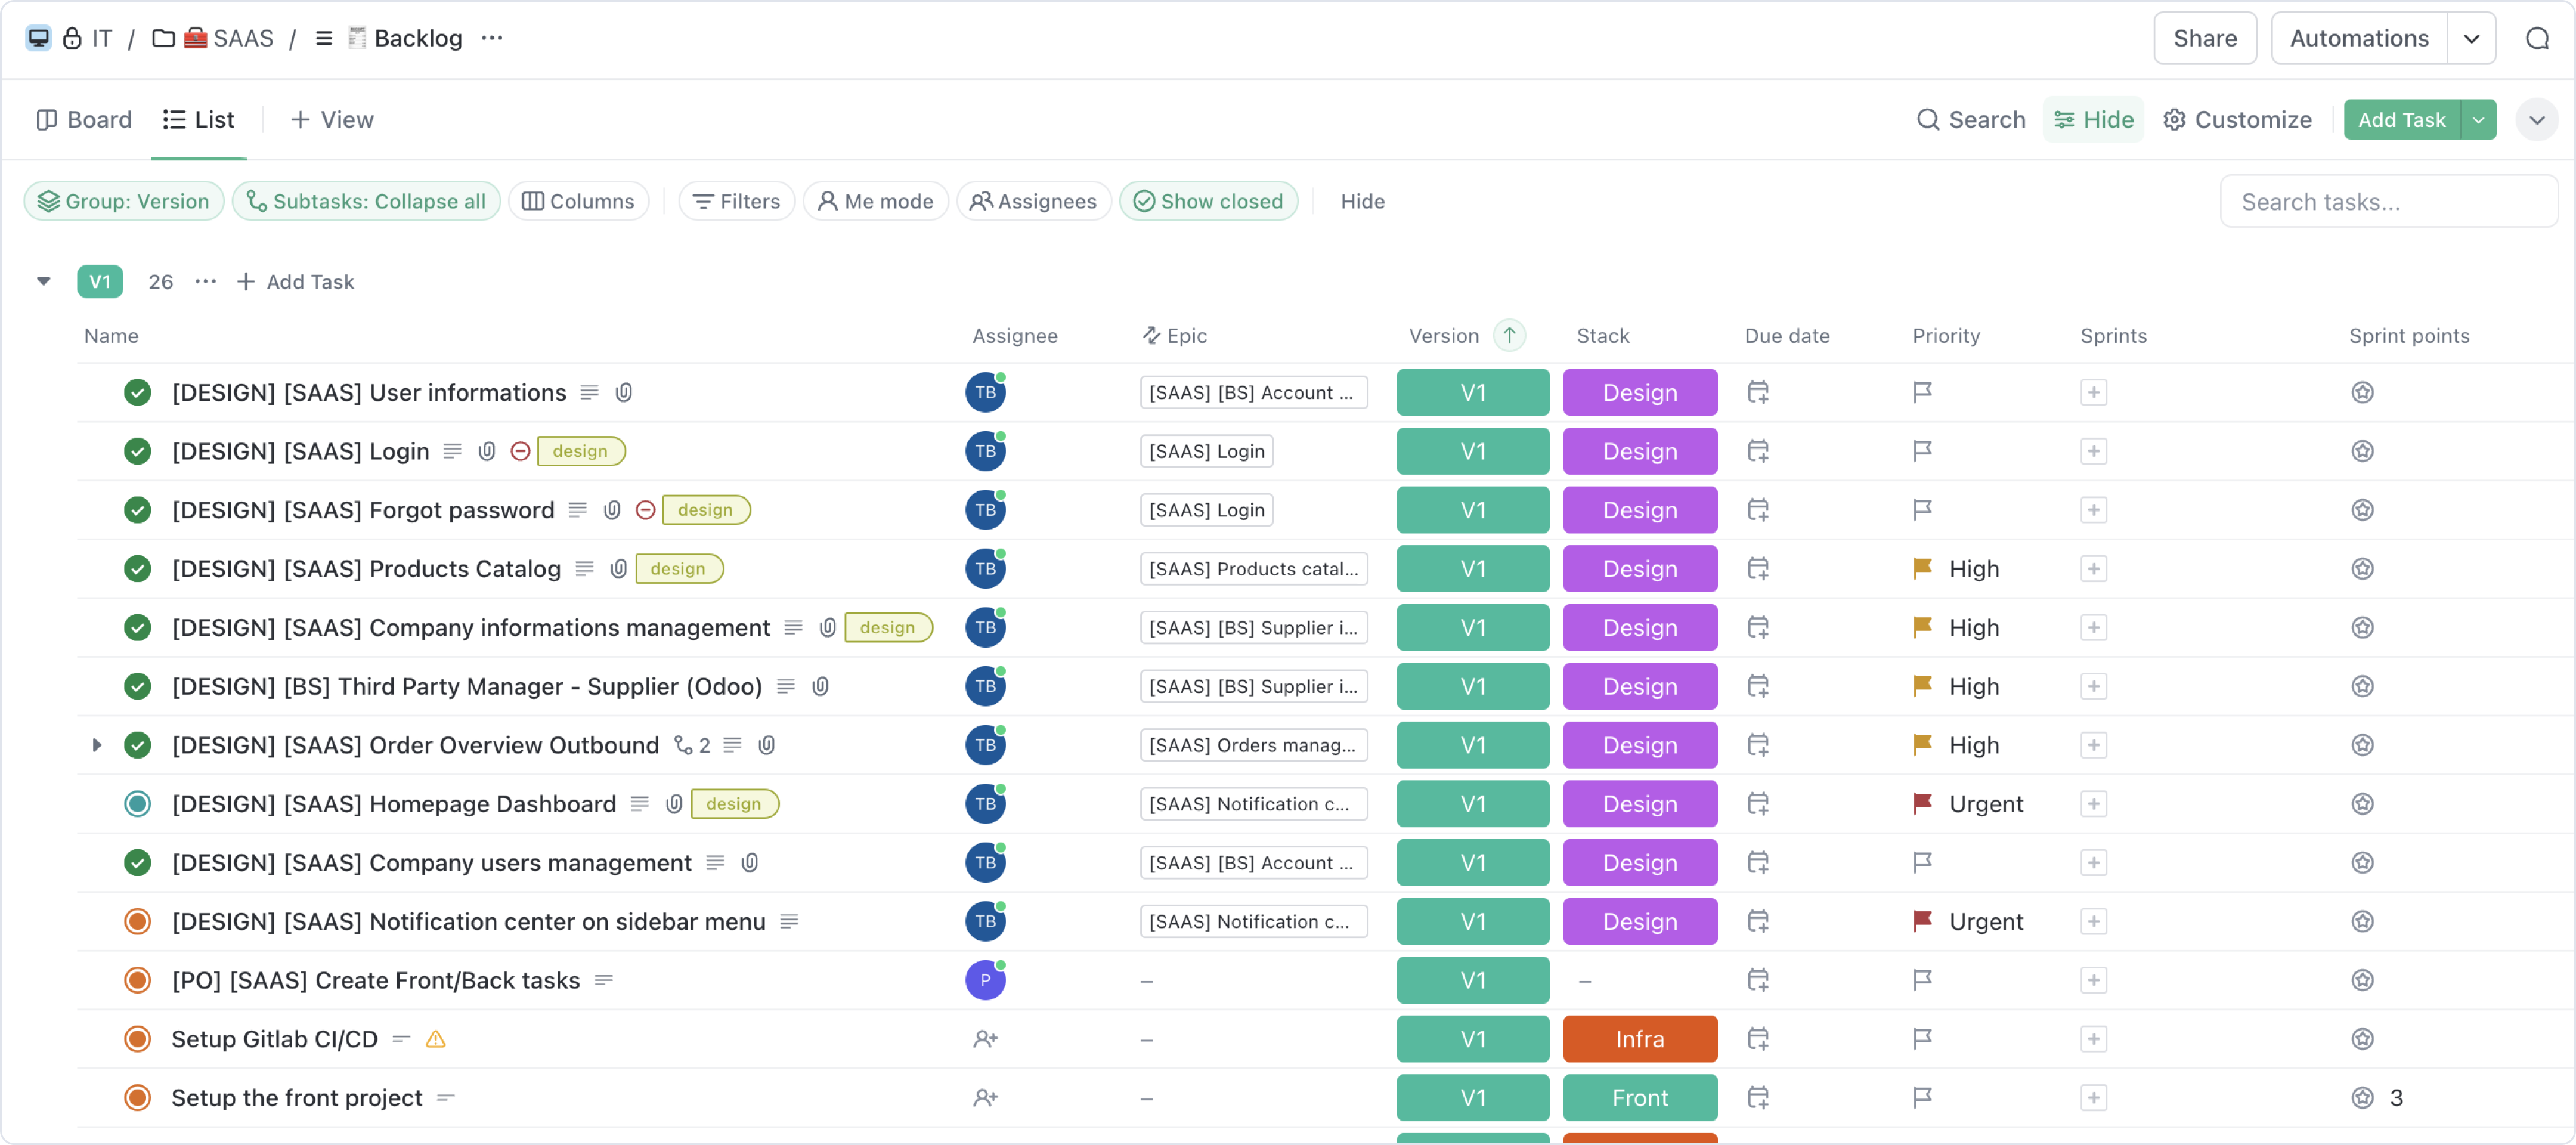This screenshot has height=1145, width=2576.
Task: Open the Columns selector
Action: click(578, 201)
